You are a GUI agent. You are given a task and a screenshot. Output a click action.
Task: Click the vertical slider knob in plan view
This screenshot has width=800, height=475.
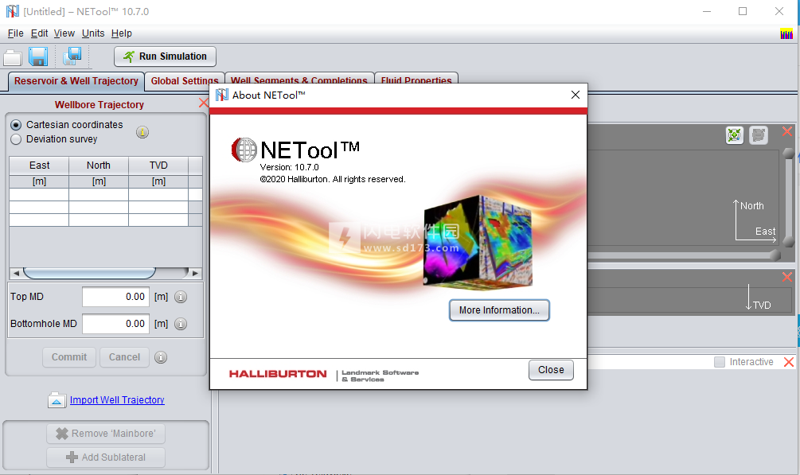pos(789,153)
